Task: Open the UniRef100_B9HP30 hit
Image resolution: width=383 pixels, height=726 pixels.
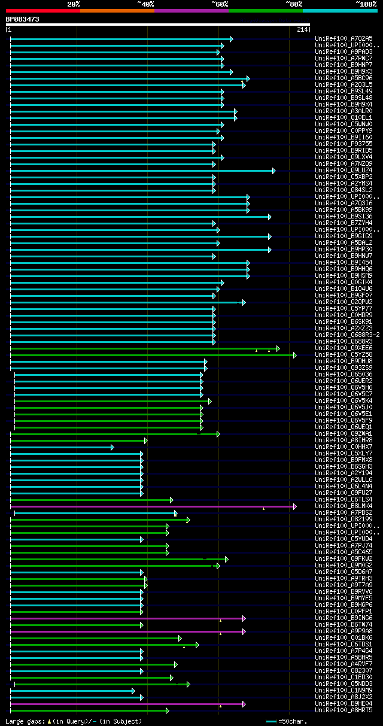Action: coord(345,250)
